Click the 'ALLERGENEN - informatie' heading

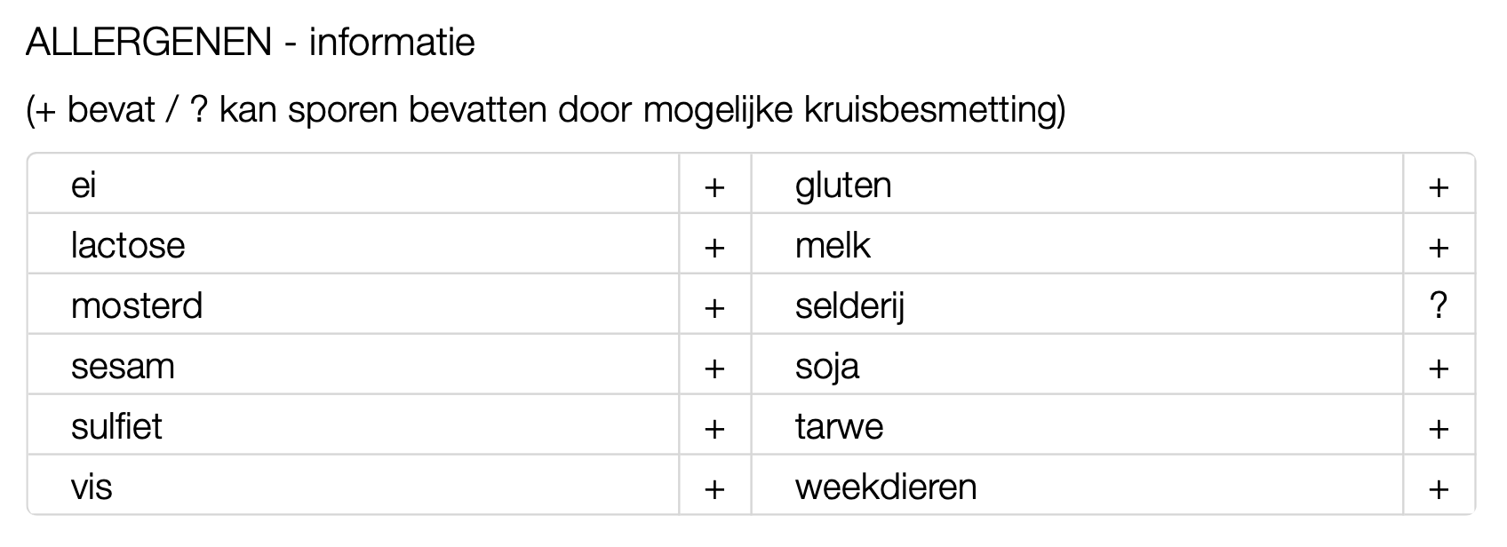[251, 43]
